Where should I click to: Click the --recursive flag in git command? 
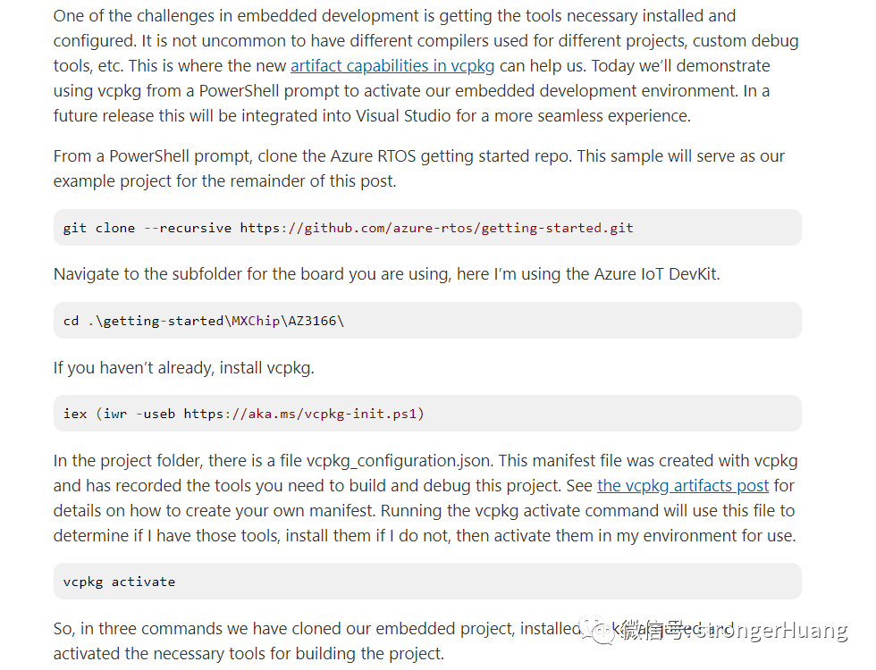188,228
